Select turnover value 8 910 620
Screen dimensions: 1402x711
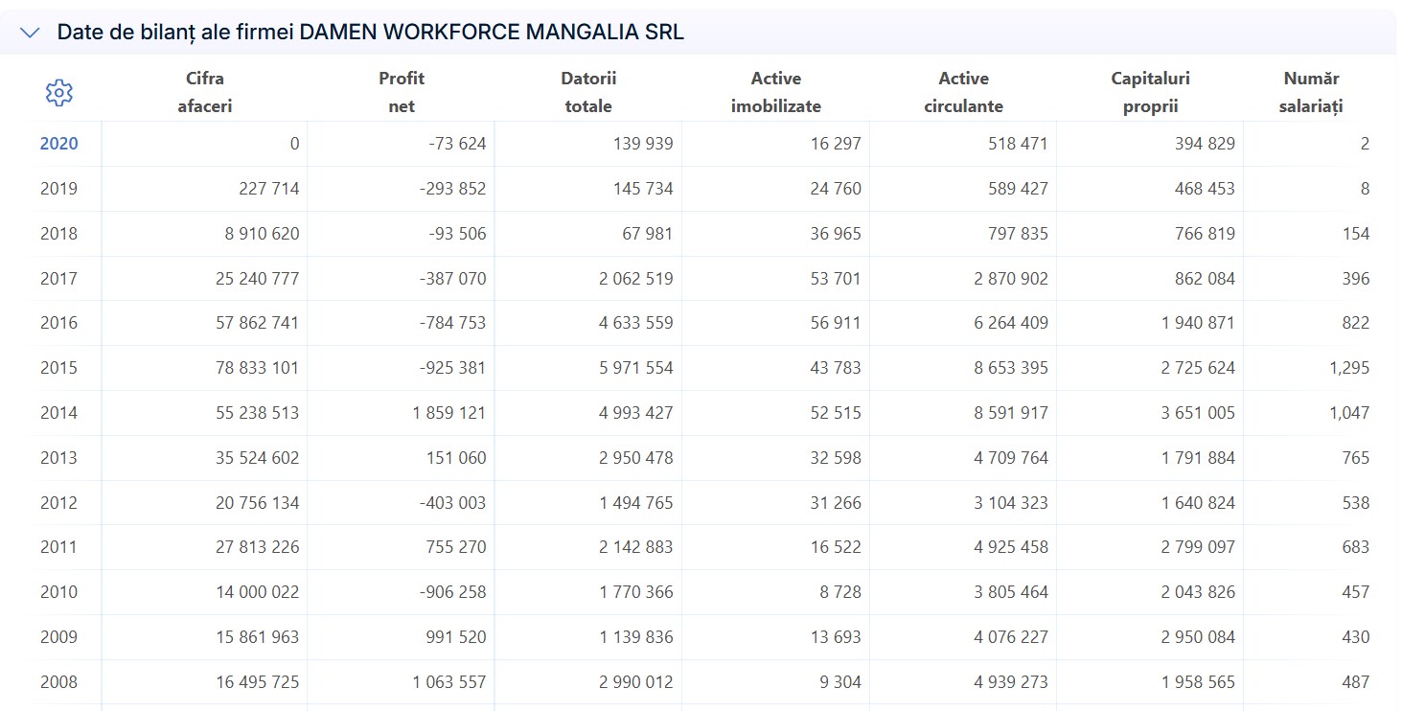coord(263,234)
